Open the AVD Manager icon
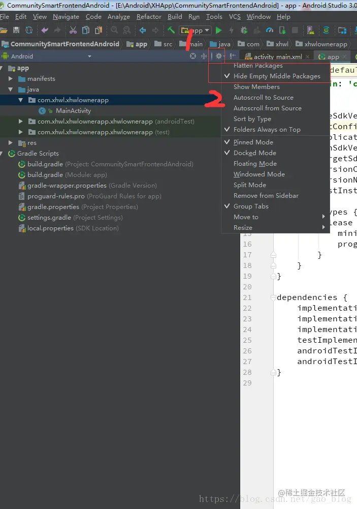The width and height of the screenshot is (357, 509). 310,30
